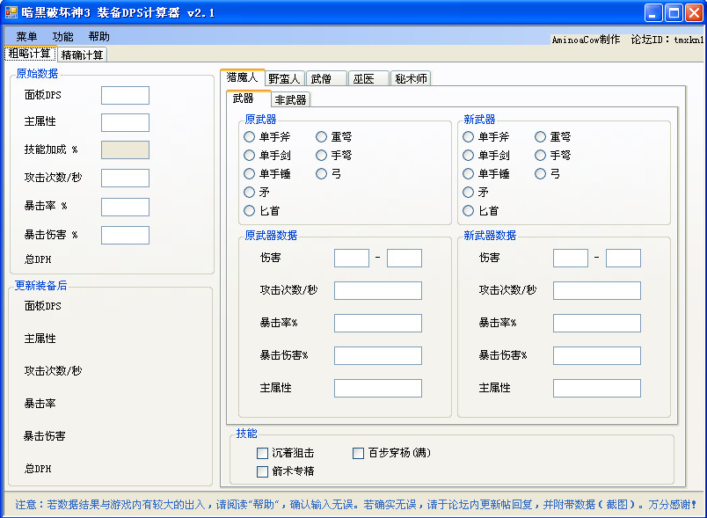
Task: Choose 单手锤 under 原武器
Action: tap(267, 173)
